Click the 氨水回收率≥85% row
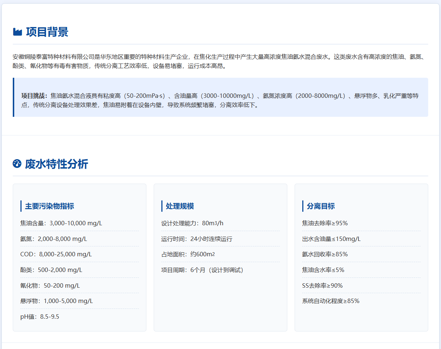 click(x=325, y=254)
